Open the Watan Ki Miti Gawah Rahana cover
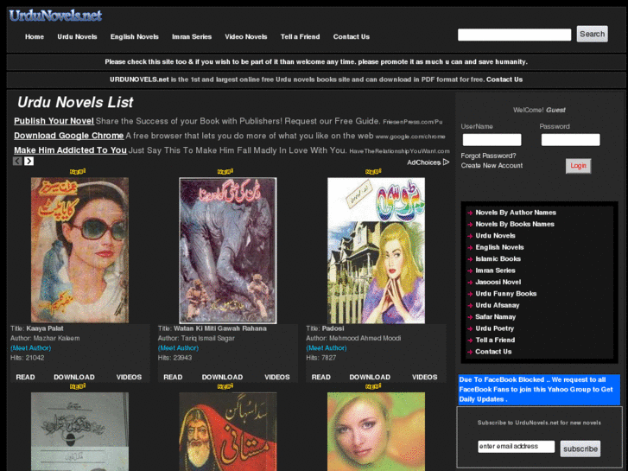The width and height of the screenshot is (628, 471). pyautogui.click(x=228, y=250)
